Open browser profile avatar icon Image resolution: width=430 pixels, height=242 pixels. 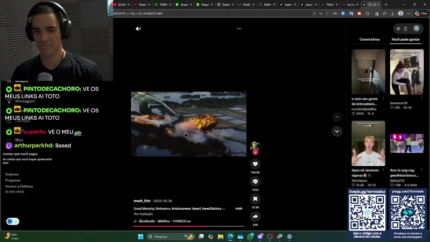pos(400,13)
